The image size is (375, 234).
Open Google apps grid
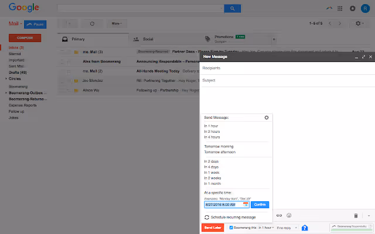click(x=340, y=9)
